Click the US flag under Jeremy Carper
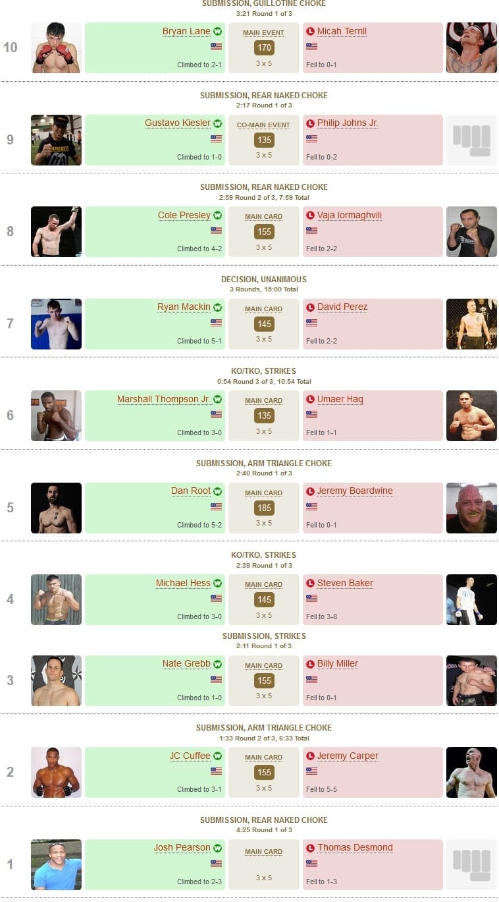 tap(311, 771)
